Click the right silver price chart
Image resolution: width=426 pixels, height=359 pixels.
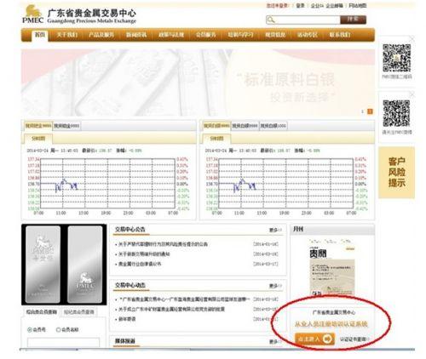click(x=286, y=184)
